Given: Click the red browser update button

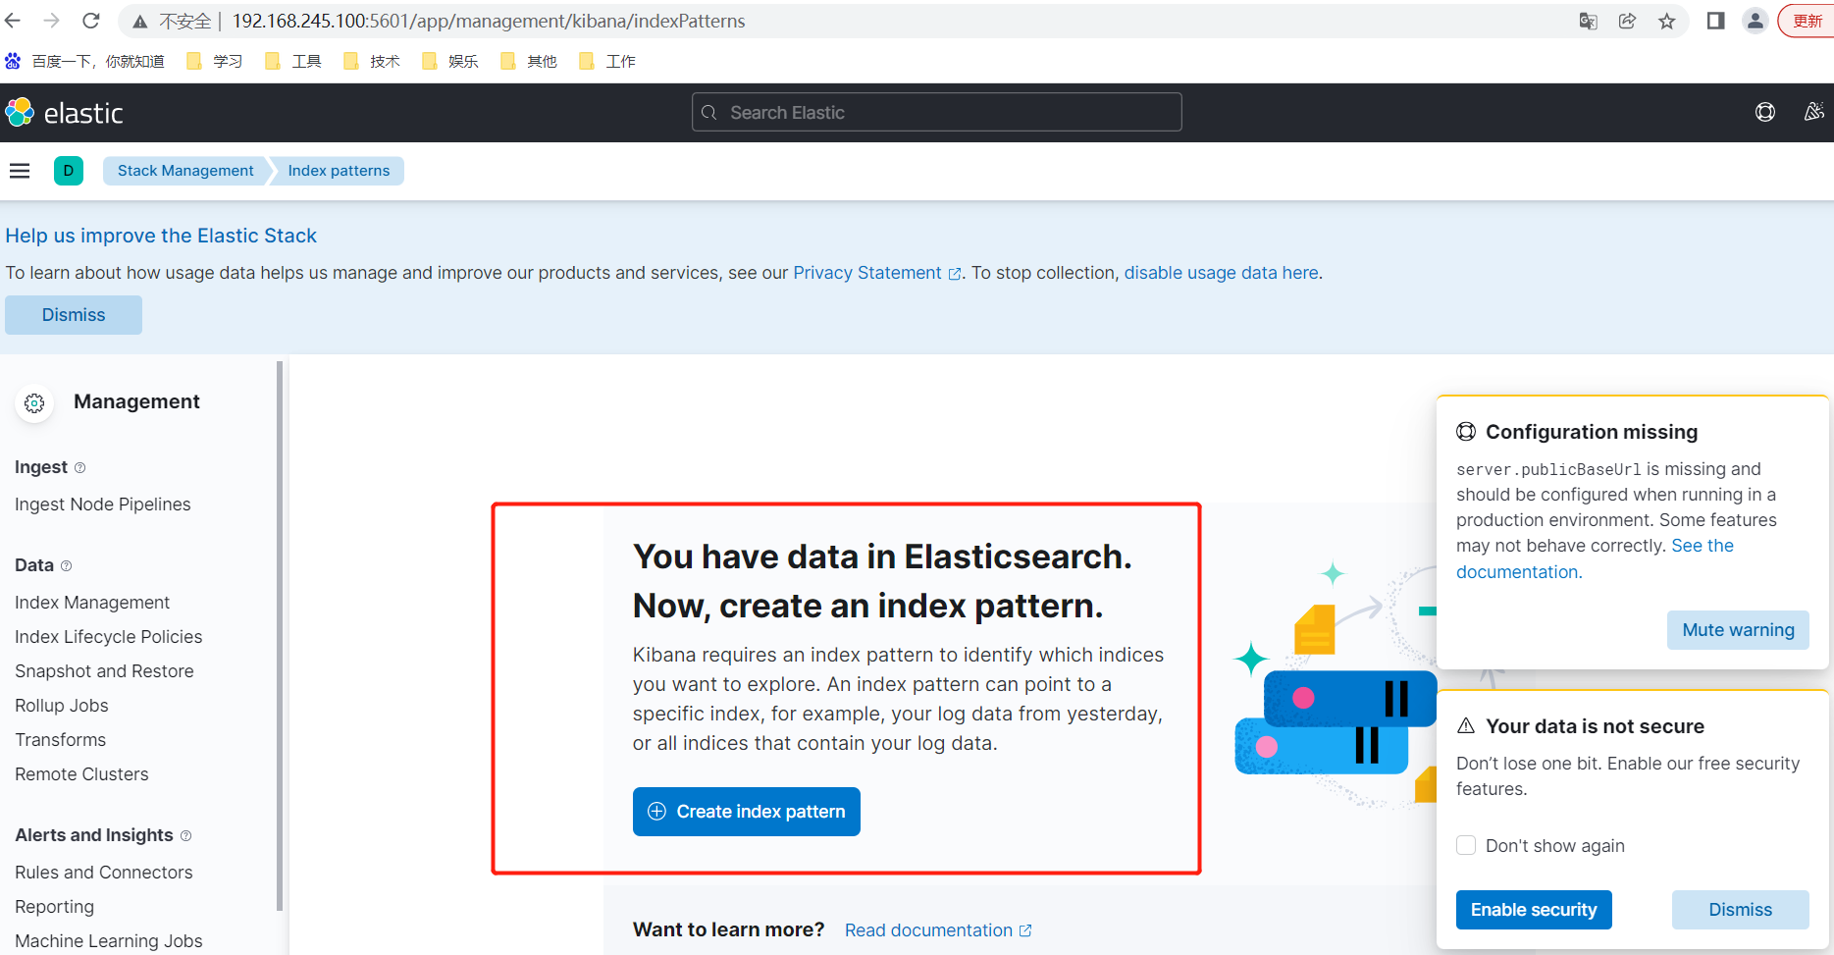Looking at the screenshot, I should click(1807, 21).
